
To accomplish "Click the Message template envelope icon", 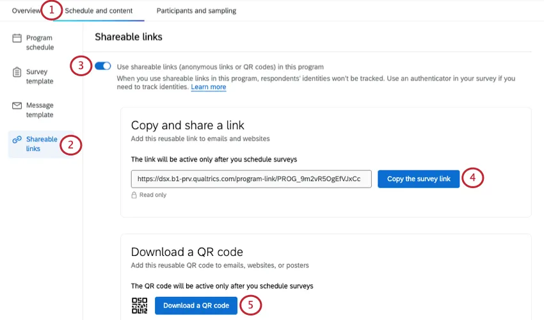I will point(17,106).
